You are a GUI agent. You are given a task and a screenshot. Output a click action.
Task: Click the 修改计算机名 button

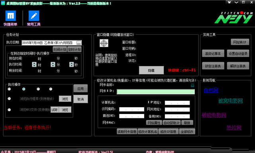click(x=147, y=131)
